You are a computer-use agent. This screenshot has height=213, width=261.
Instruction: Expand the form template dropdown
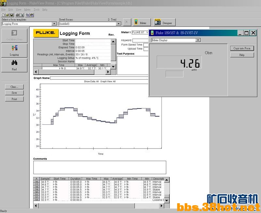(x=54, y=24)
